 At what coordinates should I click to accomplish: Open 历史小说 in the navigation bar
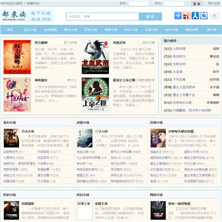click(x=91, y=30)
